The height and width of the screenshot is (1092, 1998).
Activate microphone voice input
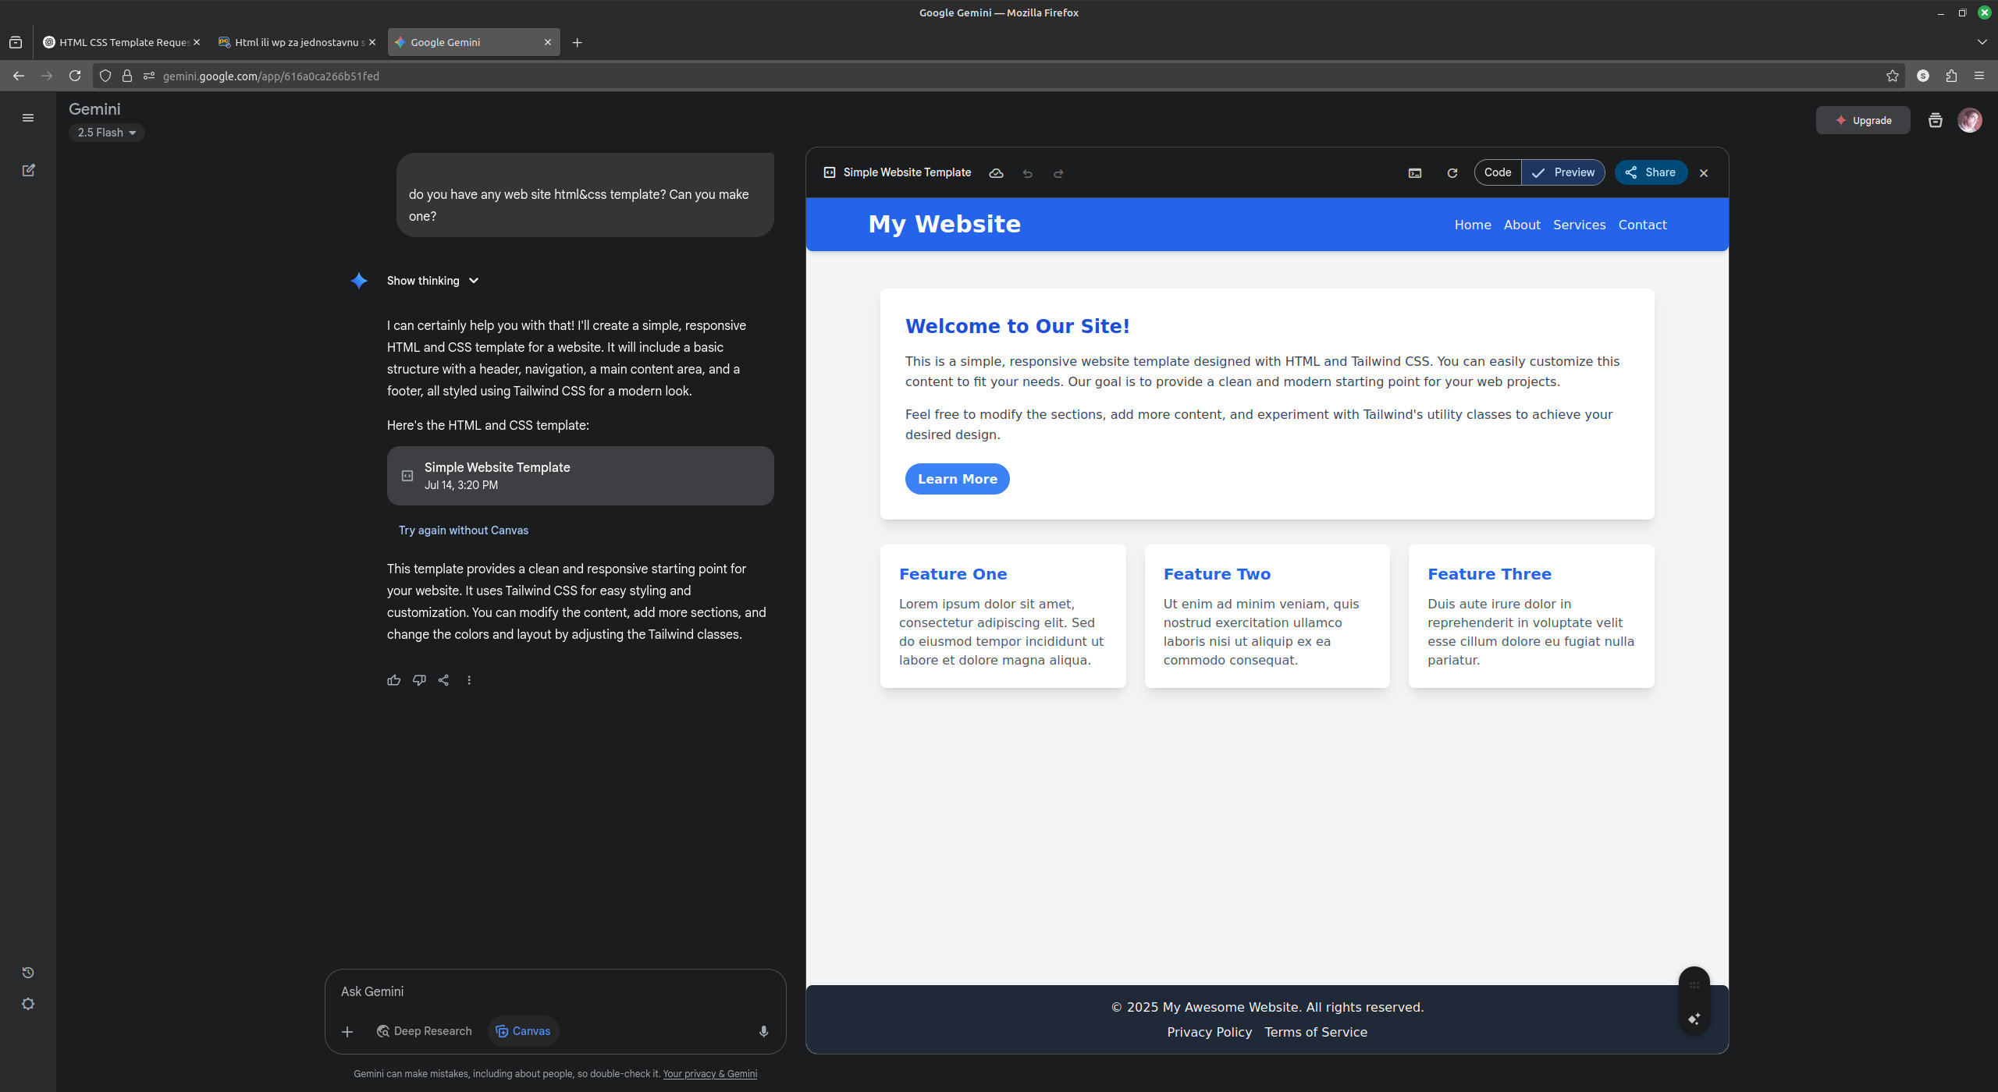coord(764,1031)
